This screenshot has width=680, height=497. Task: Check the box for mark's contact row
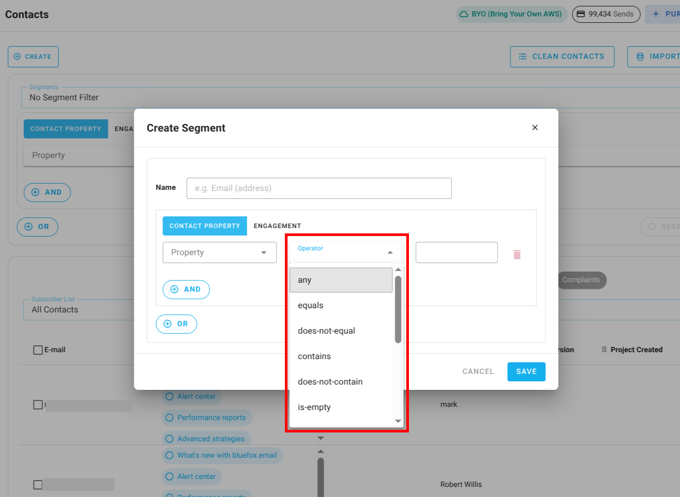tap(38, 405)
